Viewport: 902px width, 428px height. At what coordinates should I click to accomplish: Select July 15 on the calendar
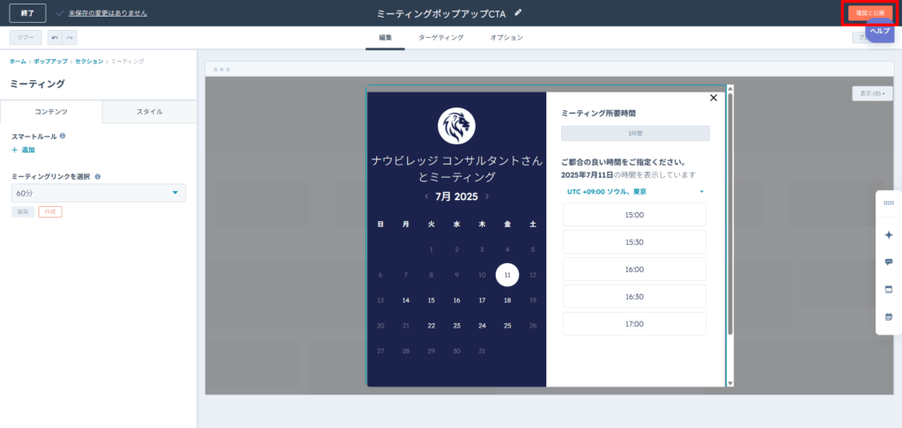coord(432,300)
